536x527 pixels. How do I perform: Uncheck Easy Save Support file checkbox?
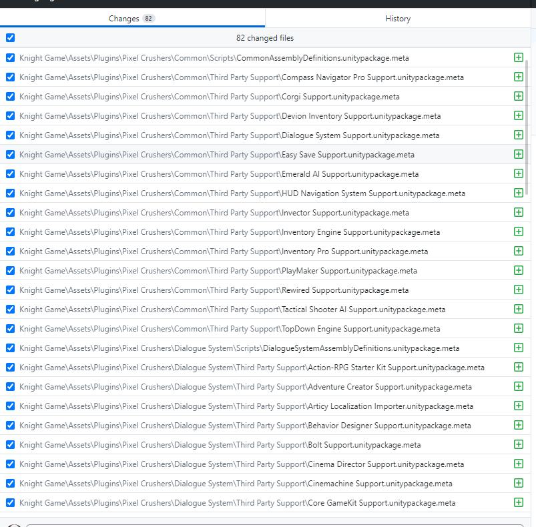pos(10,154)
